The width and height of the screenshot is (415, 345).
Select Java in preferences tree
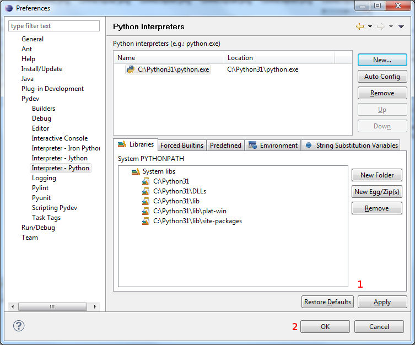27,79
